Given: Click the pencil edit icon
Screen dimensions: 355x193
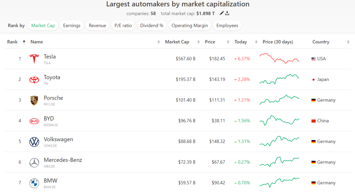Looking at the screenshot, I should (x=222, y=13).
